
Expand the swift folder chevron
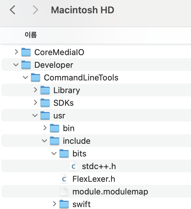click(54, 204)
